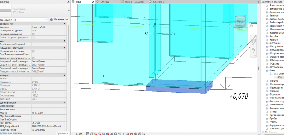The image size is (284, 135).
Task: Toggle Show Crop Region icon
Action: 112,134
